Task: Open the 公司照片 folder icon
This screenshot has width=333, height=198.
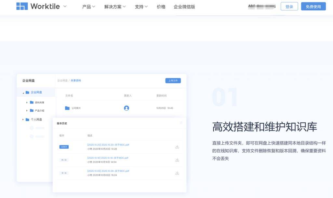Action: (67, 108)
